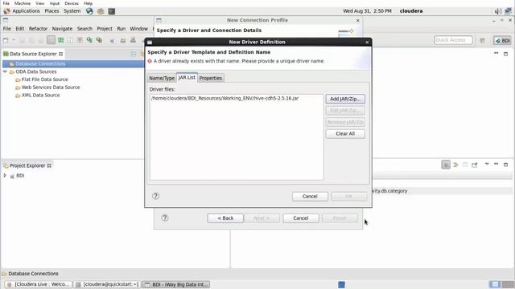Launch the web browser globe icon
515x289 pixels.
89,10
